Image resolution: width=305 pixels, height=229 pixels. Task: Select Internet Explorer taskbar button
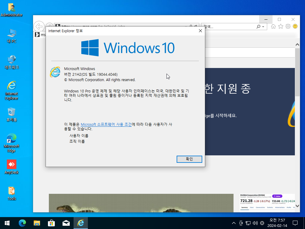coord(80,223)
